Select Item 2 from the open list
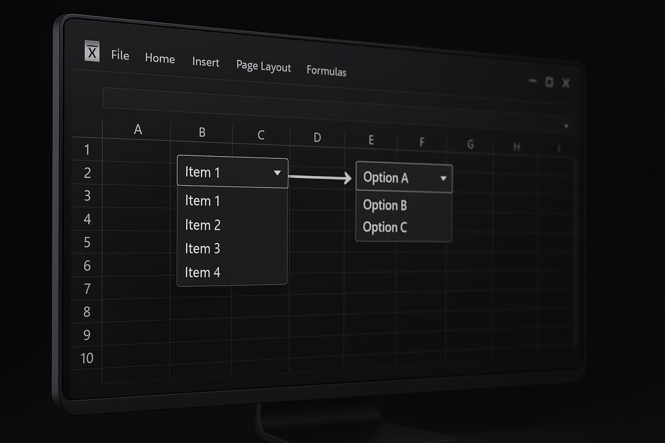The width and height of the screenshot is (665, 443). point(203,225)
